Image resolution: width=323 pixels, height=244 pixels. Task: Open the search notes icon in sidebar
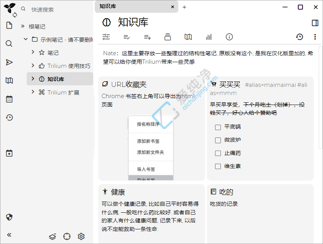(x=9, y=44)
